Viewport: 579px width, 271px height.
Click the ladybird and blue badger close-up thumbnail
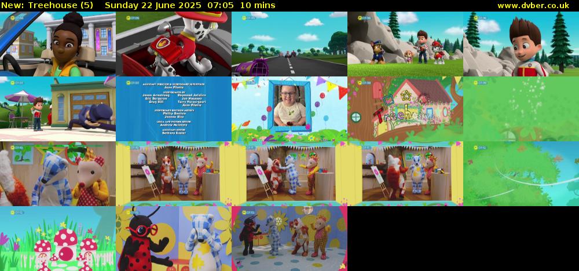point(174,239)
